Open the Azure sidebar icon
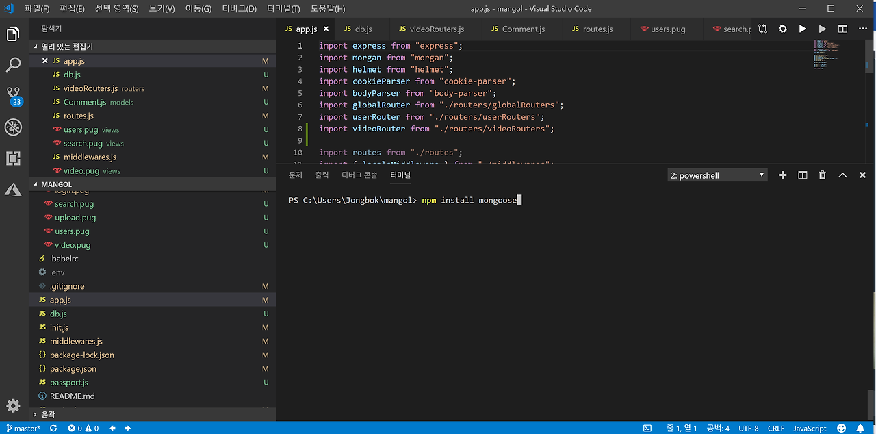The image size is (876, 434). tap(14, 190)
